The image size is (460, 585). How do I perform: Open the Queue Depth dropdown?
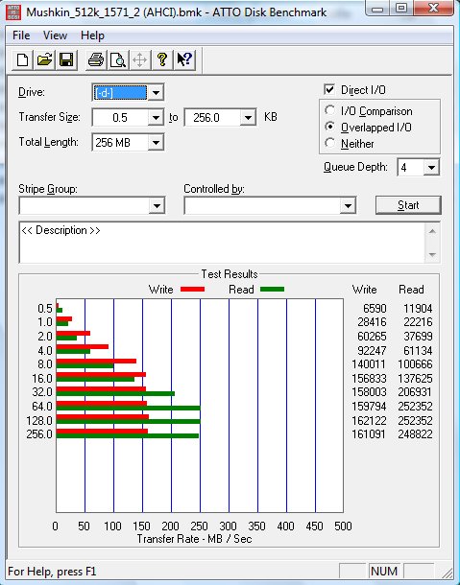click(x=431, y=168)
